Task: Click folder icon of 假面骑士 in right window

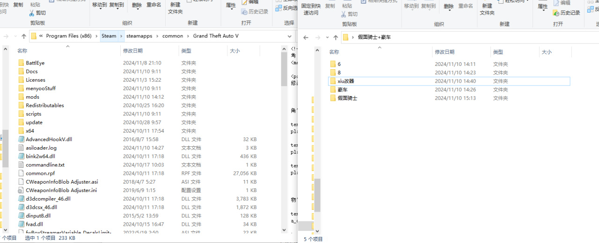Action: [333, 98]
